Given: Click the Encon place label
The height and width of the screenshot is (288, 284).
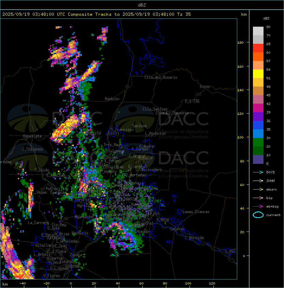Looking at the screenshot, I should point(205,87).
